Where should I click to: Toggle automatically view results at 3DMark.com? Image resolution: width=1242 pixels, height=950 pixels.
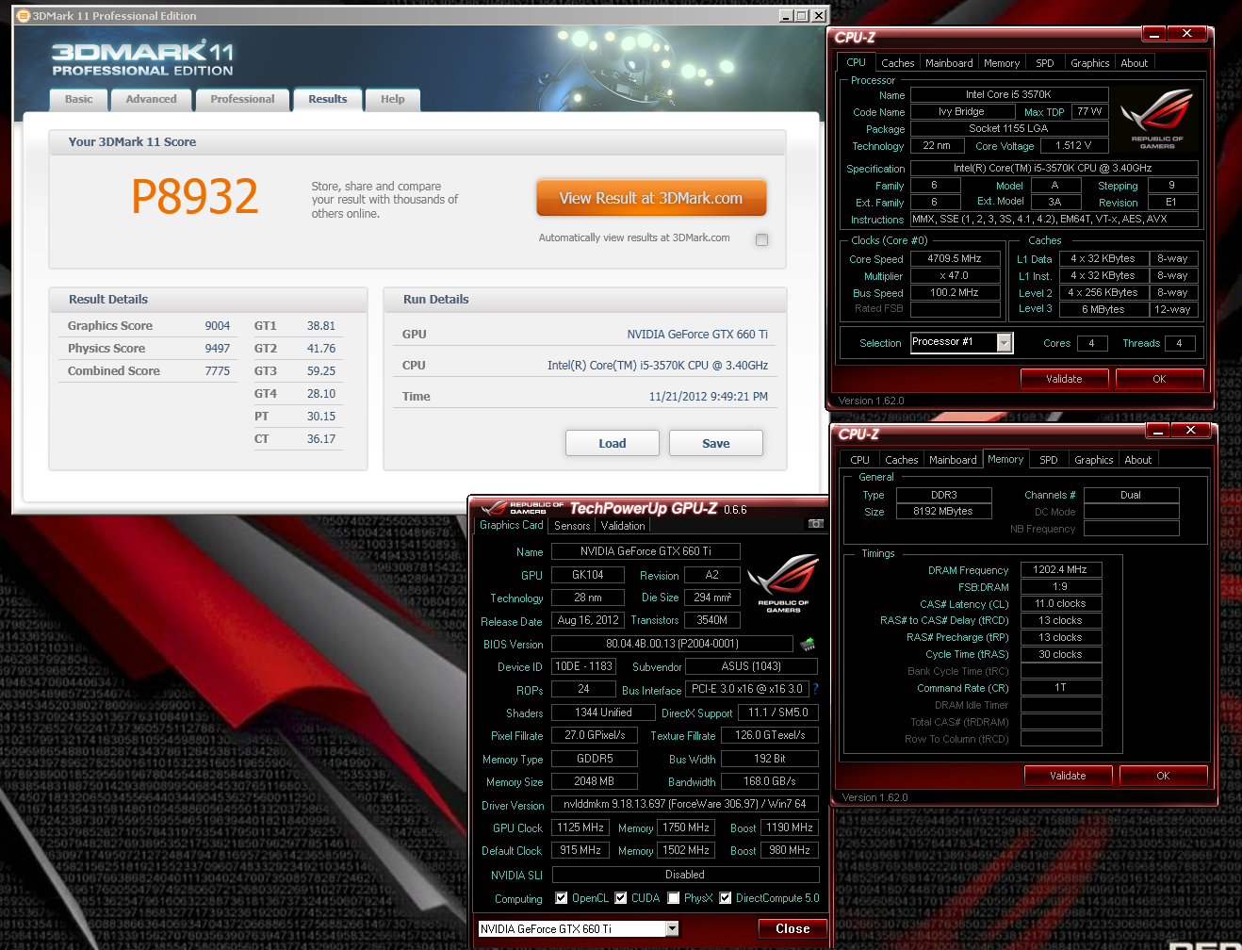tap(761, 239)
